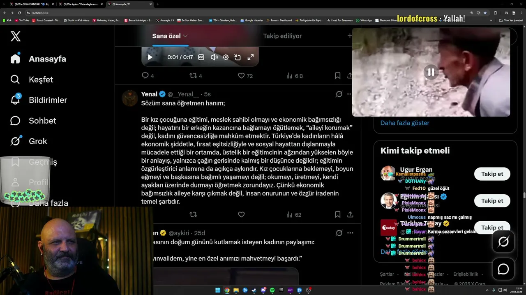
Task: Like Yenal's post
Action: point(241,214)
